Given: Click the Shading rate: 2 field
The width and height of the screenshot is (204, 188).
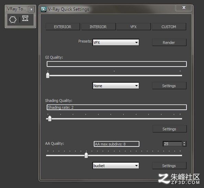Looking at the screenshot, I should (117, 107).
